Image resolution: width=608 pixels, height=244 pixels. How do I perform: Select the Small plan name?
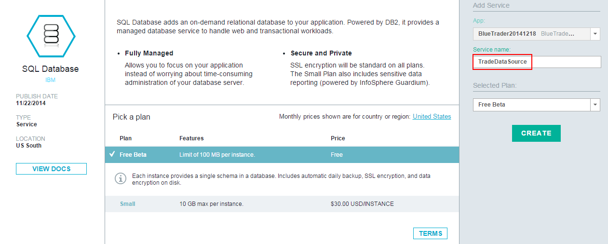[x=127, y=204]
